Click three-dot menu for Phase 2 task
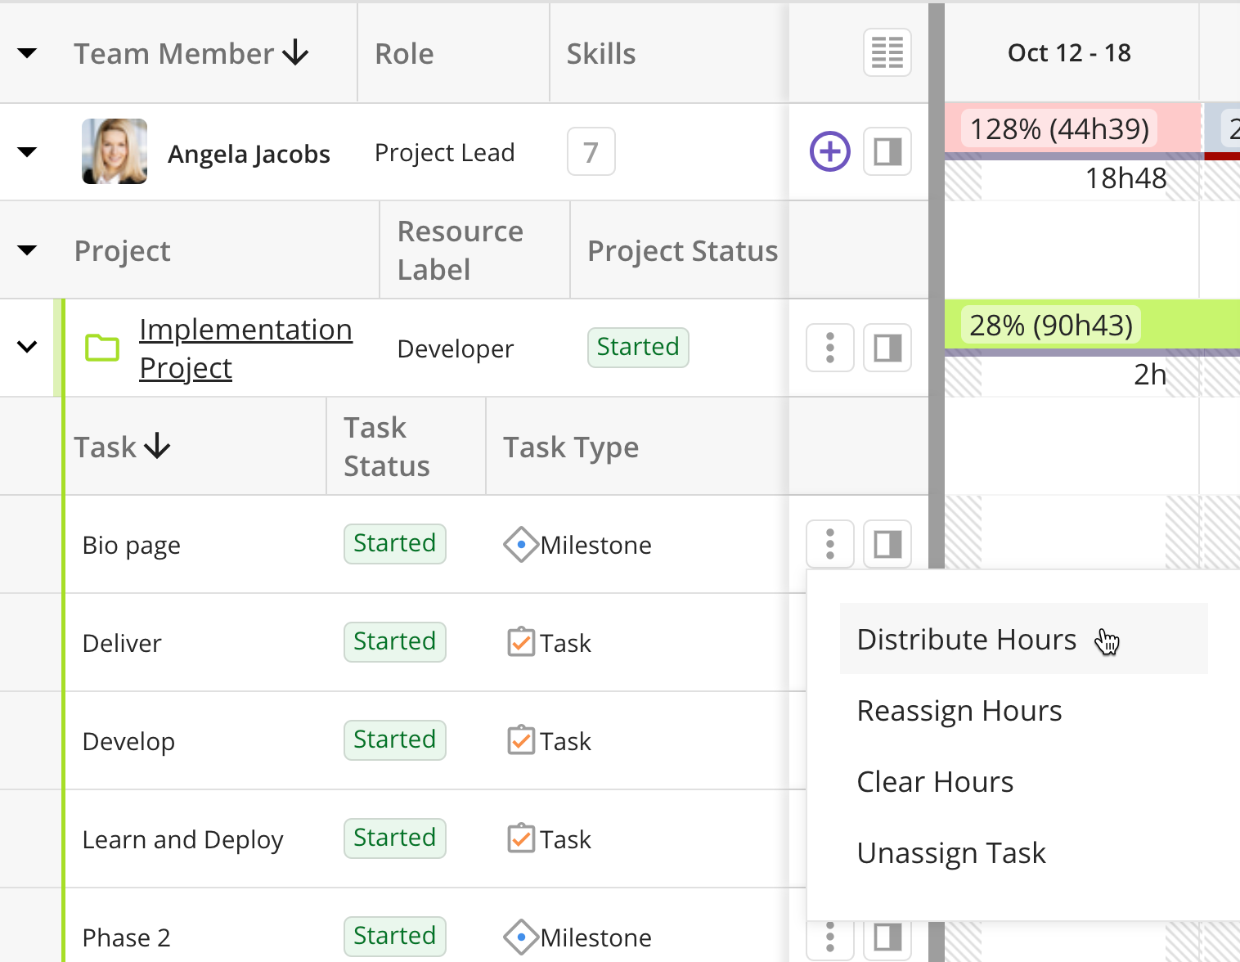 click(x=829, y=938)
